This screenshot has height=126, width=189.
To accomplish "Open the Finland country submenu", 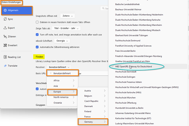I will tap(93, 112).
